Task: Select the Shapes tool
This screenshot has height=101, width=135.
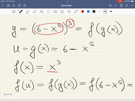Action: pyautogui.click(x=42, y=12)
